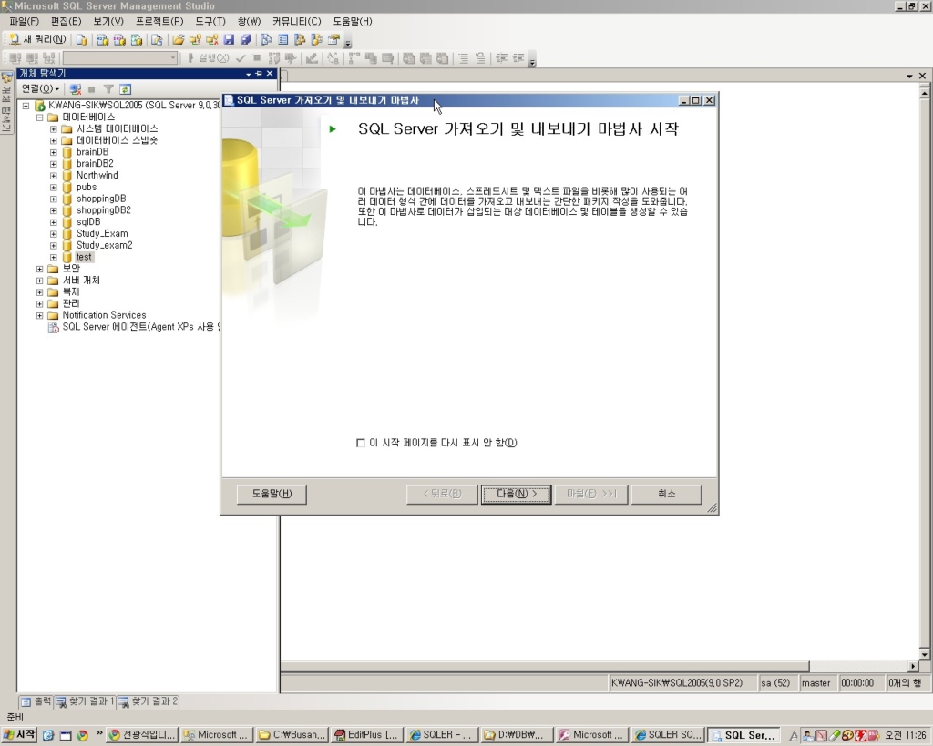Switch to the 출력 output tab
Screen dimensions: 933x746
click(36, 702)
